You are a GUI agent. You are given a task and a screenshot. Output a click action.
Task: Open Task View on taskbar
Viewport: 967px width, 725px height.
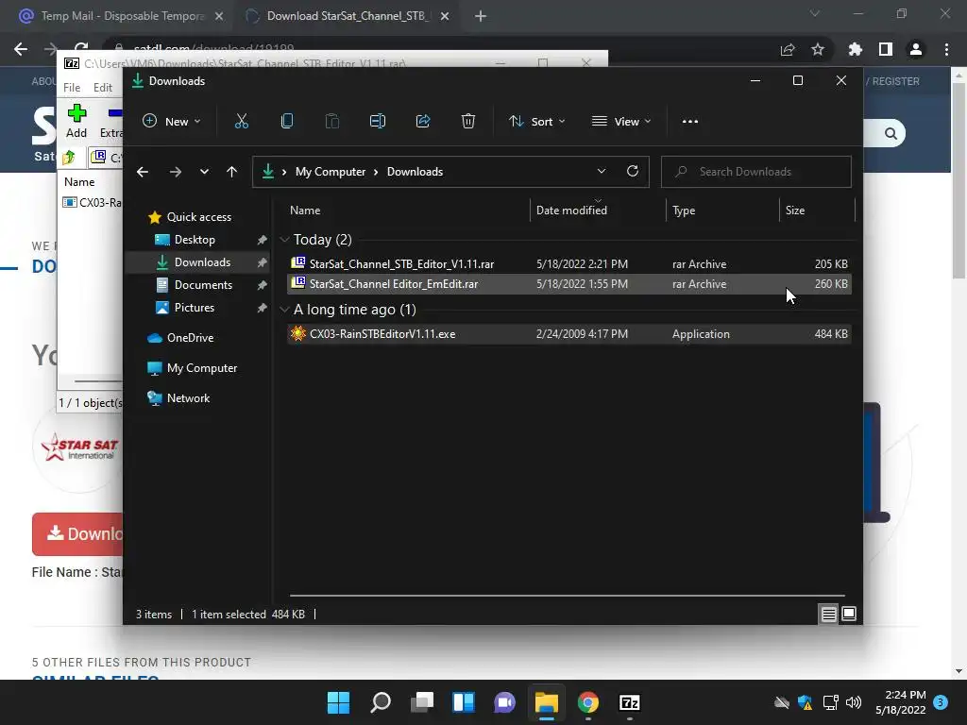coord(422,702)
